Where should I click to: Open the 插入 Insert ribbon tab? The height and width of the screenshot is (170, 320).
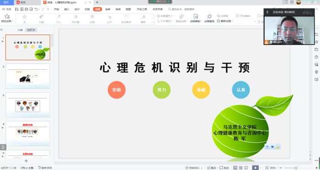tap(67, 9)
